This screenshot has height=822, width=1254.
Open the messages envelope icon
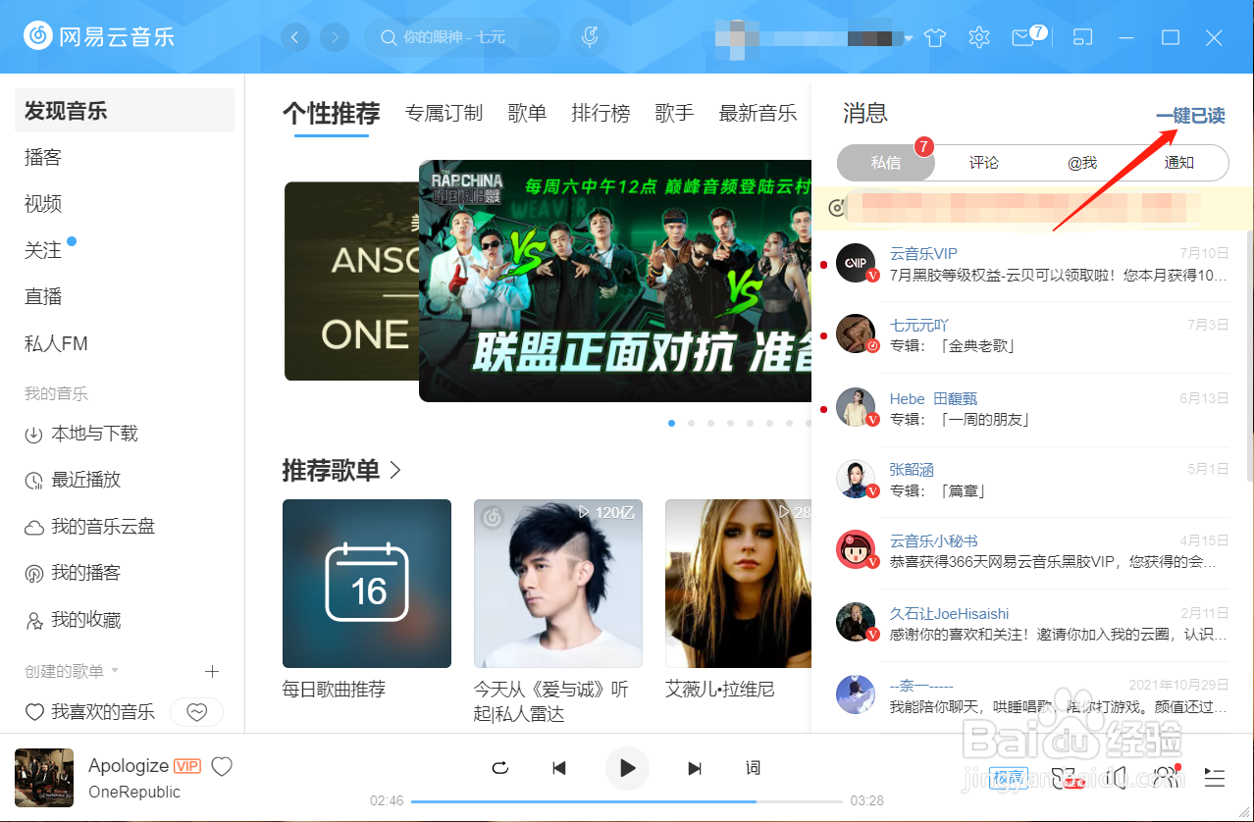[x=1023, y=38]
